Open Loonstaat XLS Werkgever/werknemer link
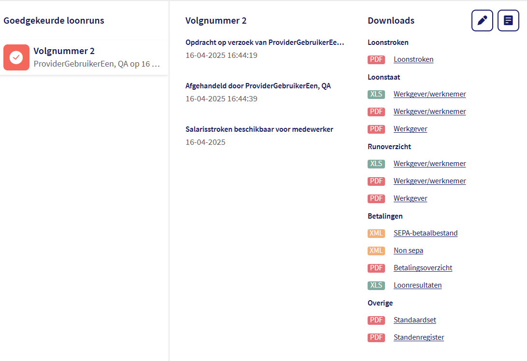The width and height of the screenshot is (527, 361). click(429, 94)
